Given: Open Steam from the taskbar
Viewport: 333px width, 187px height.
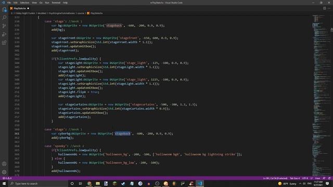Looking at the screenshot, I should 123,183.
